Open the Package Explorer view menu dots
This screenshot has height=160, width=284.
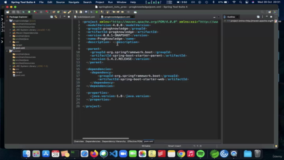tap(60, 17)
